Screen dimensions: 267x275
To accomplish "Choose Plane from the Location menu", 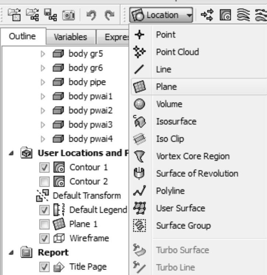I will 166,87.
